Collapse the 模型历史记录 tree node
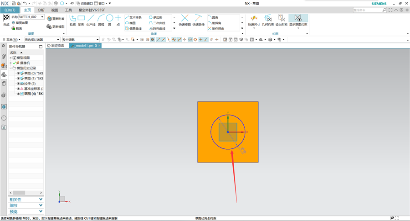 (x=11, y=68)
